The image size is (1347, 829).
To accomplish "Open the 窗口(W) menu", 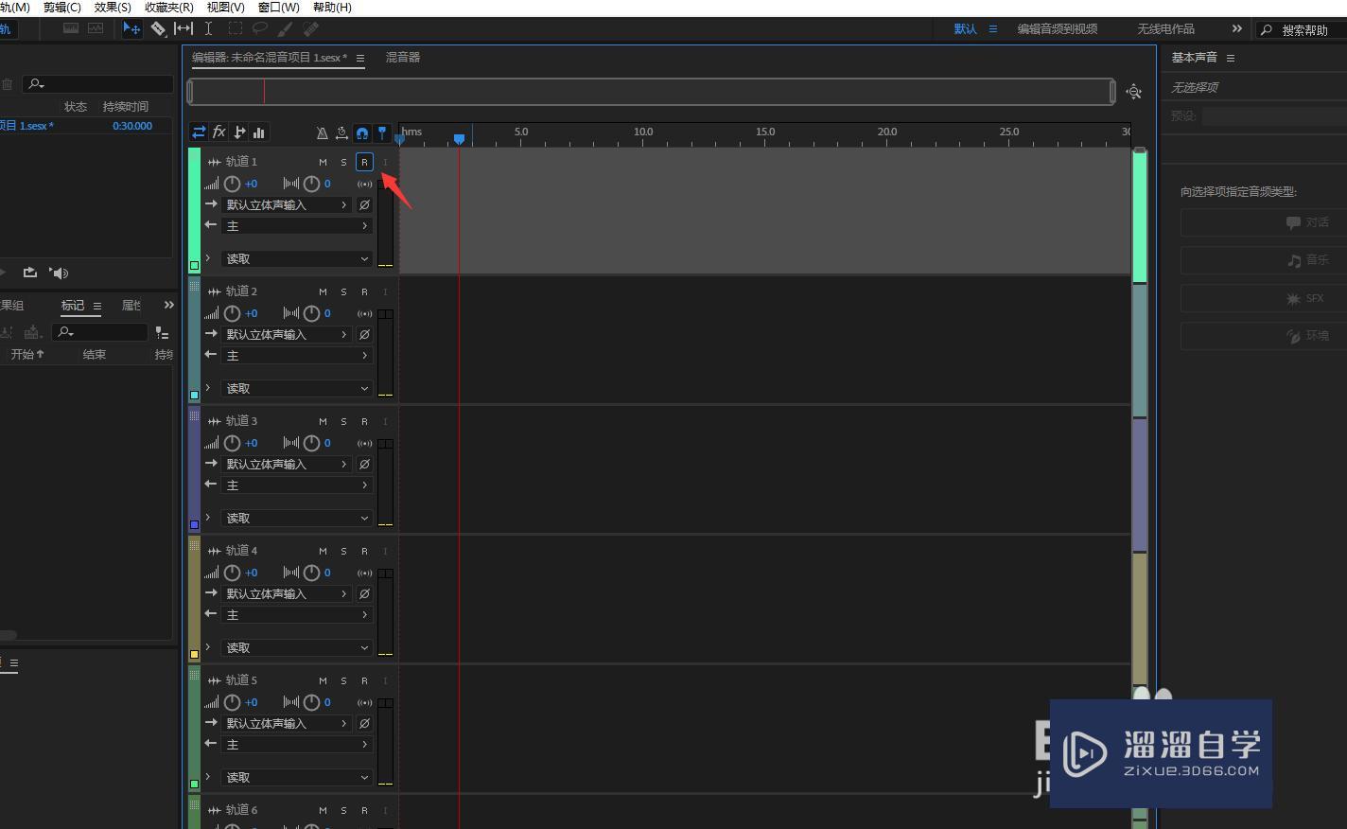I will coord(278,8).
